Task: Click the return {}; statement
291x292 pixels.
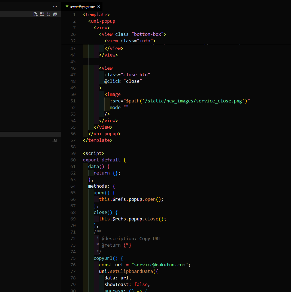Action: coord(107,173)
